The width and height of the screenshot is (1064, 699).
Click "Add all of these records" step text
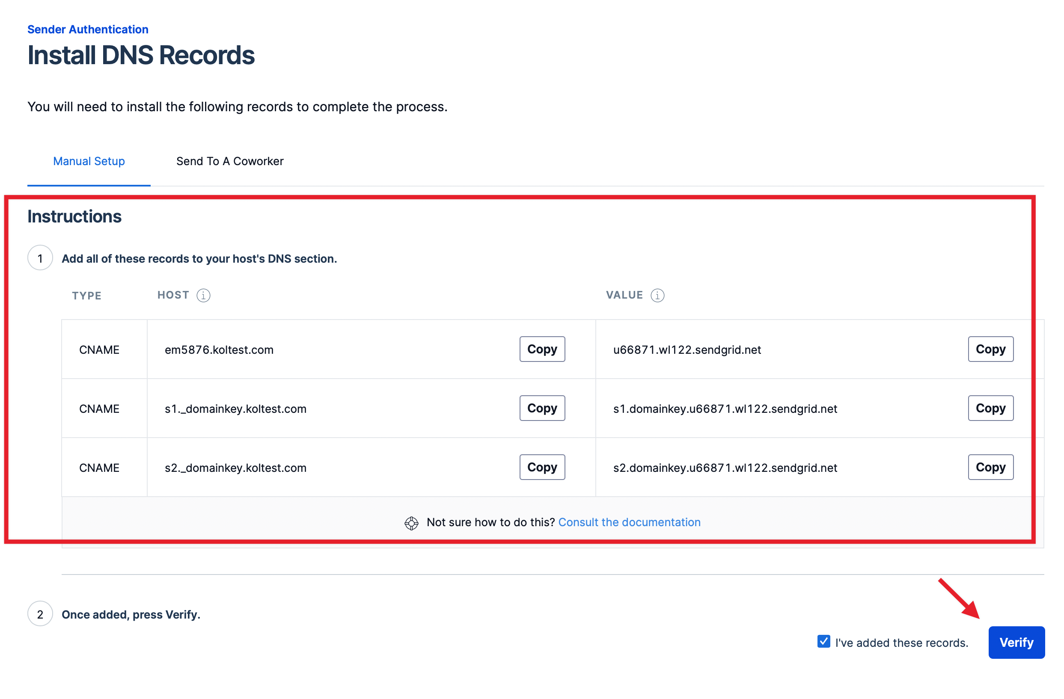199,259
